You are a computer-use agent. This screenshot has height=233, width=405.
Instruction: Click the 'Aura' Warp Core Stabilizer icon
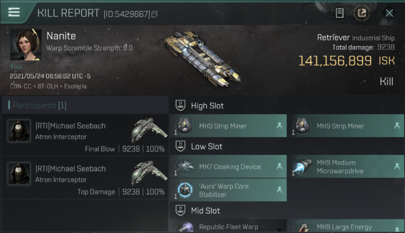(184, 190)
